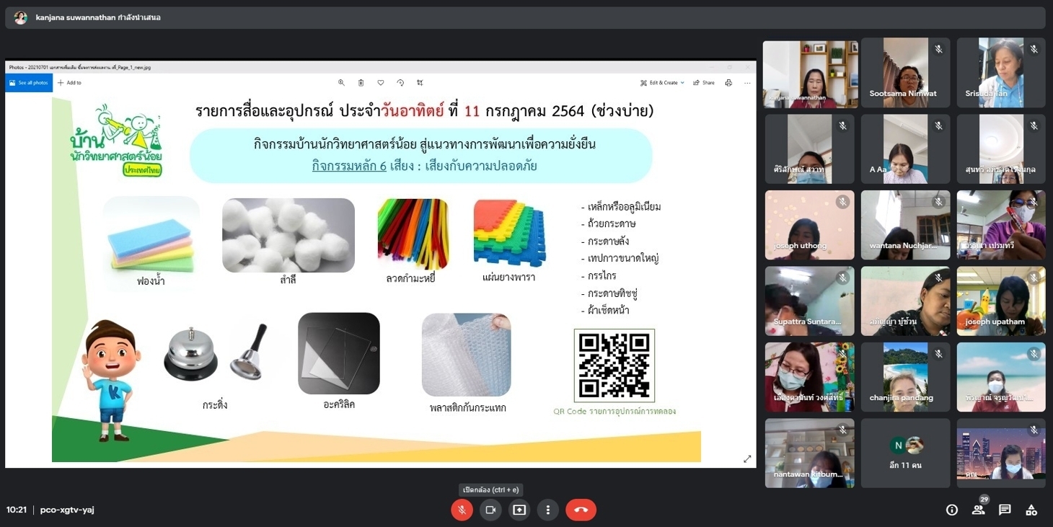This screenshot has height=527, width=1053.
Task: Open more options three-dot menu
Action: (548, 510)
